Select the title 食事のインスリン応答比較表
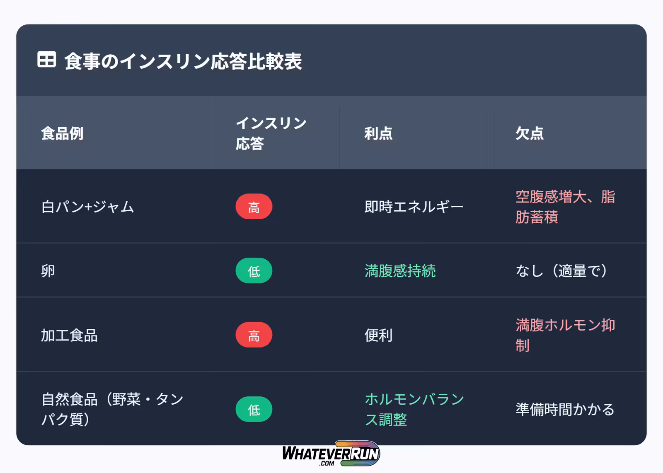 [x=183, y=61]
